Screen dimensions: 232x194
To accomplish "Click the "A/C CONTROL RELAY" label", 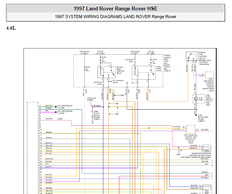I will (118, 82).
